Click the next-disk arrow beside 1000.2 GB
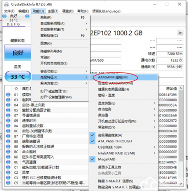The height and width of the screenshot is (191, 188). click(x=180, y=33)
